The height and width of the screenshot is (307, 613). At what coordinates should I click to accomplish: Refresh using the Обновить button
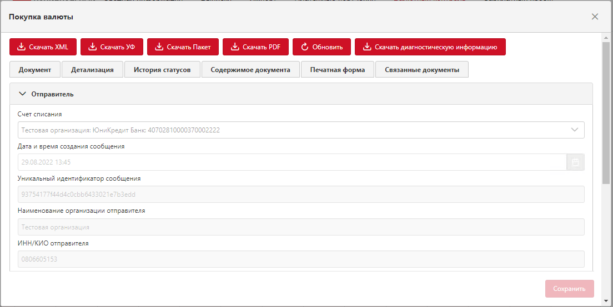321,47
